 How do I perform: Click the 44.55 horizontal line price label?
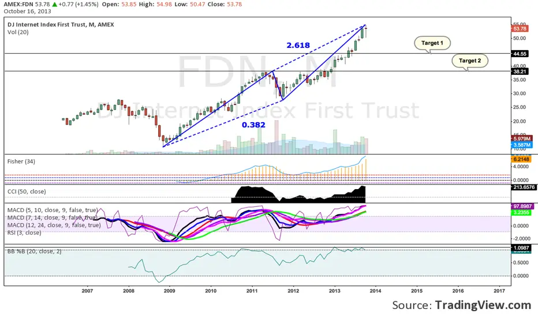520,54
